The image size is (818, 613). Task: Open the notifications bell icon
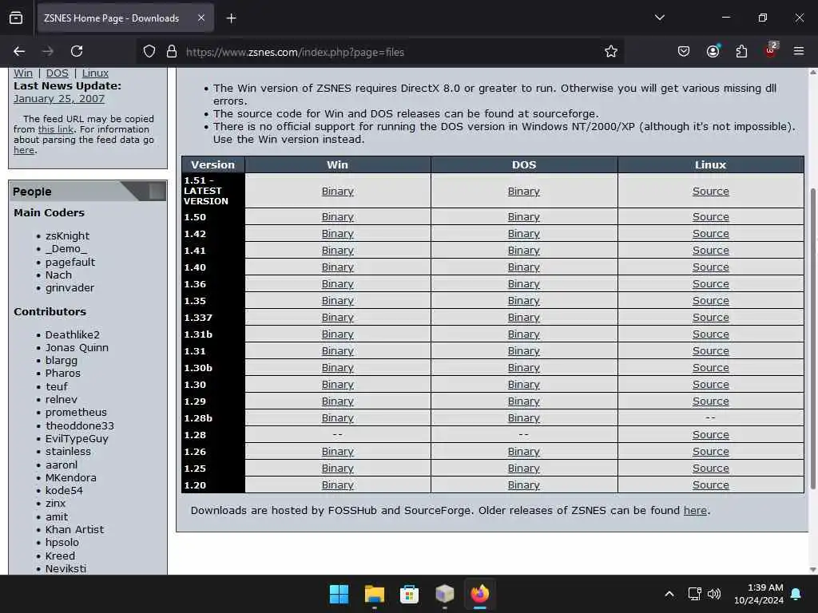pos(796,594)
